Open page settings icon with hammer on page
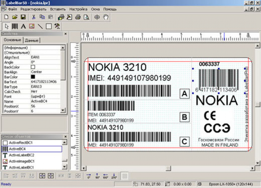 69,17
